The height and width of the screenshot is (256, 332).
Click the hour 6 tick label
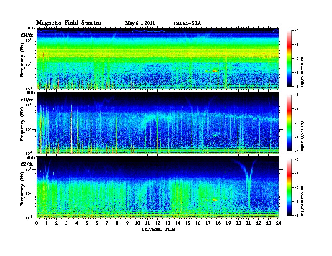tap(97, 223)
